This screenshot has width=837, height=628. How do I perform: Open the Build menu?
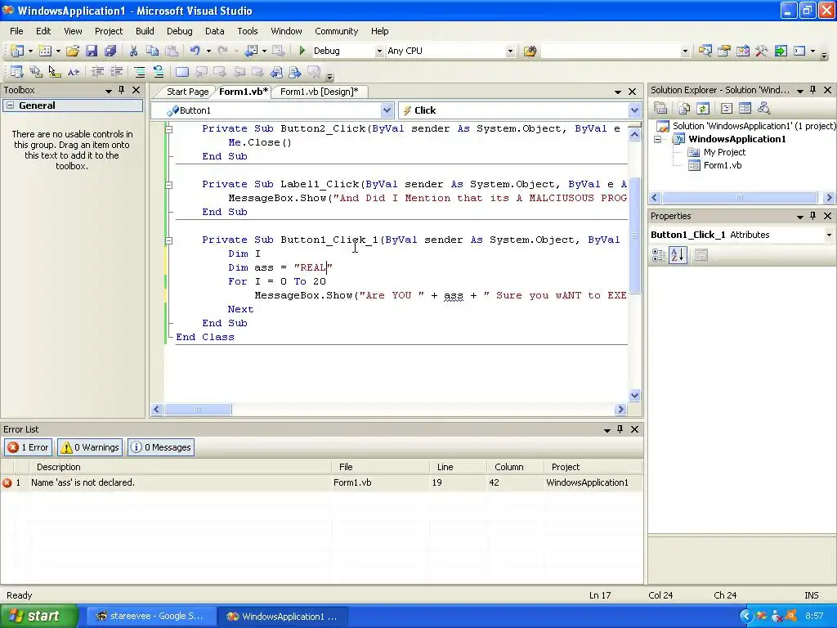tap(145, 31)
